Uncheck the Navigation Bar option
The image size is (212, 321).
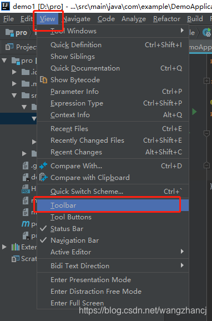pos(113,240)
